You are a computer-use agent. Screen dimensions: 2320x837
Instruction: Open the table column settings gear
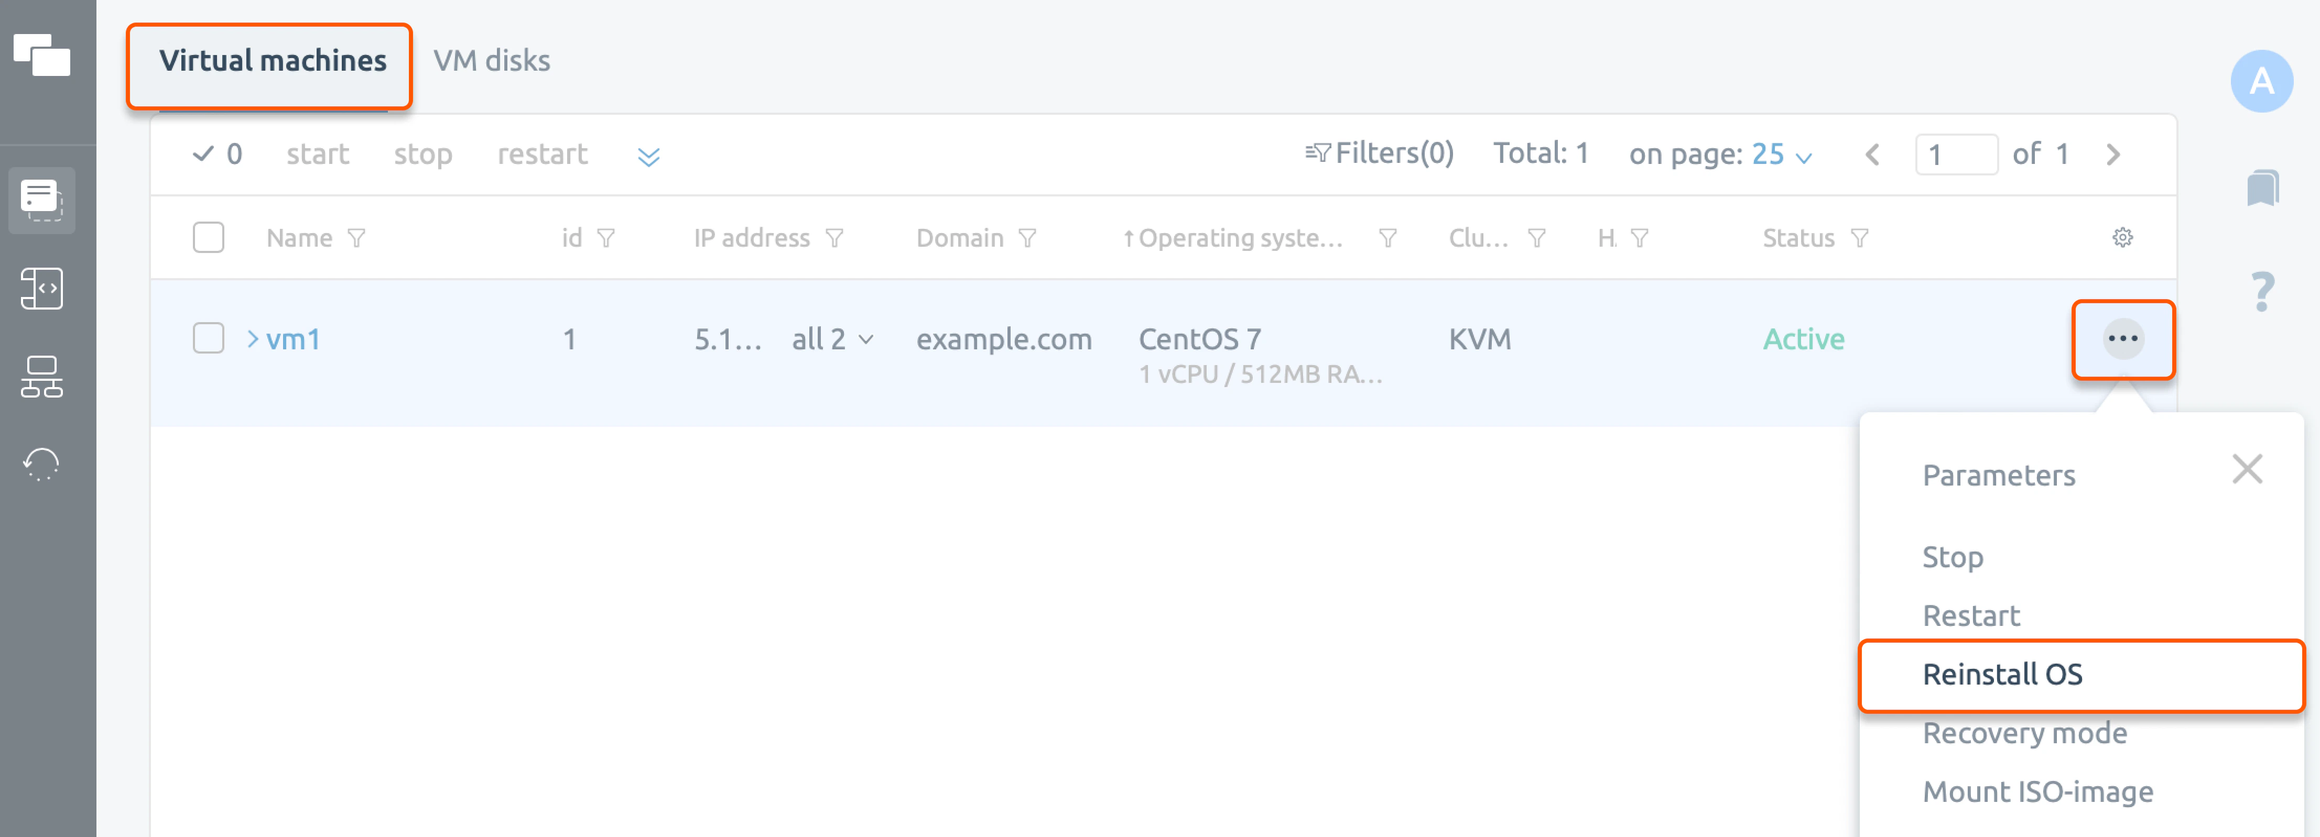[2123, 237]
